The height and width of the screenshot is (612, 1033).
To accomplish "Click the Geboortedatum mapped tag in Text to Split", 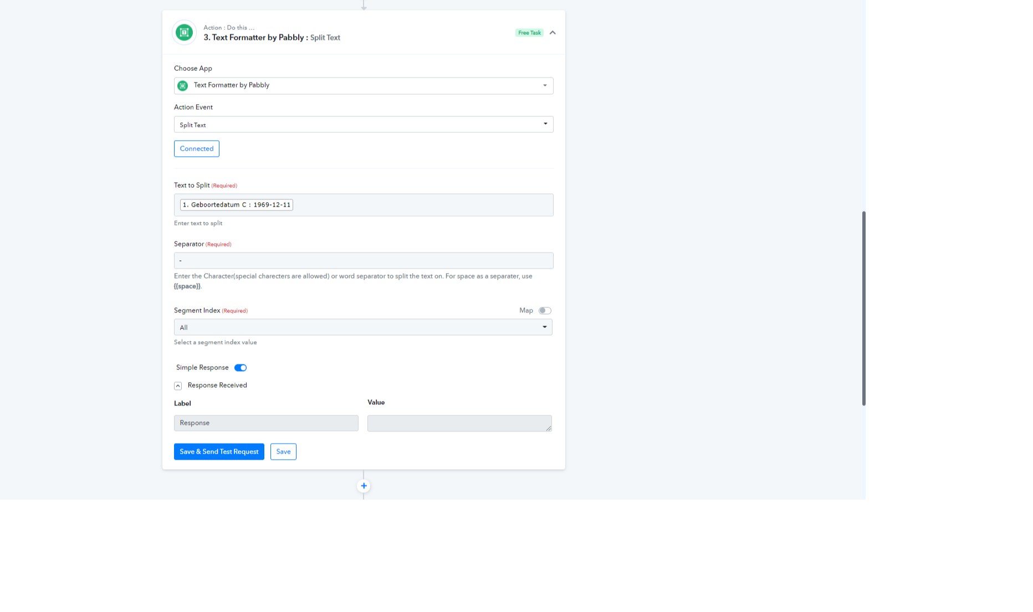I will 237,205.
